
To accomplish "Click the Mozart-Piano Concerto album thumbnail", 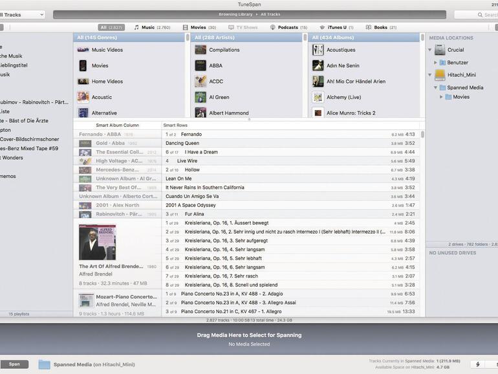I will point(86,301).
